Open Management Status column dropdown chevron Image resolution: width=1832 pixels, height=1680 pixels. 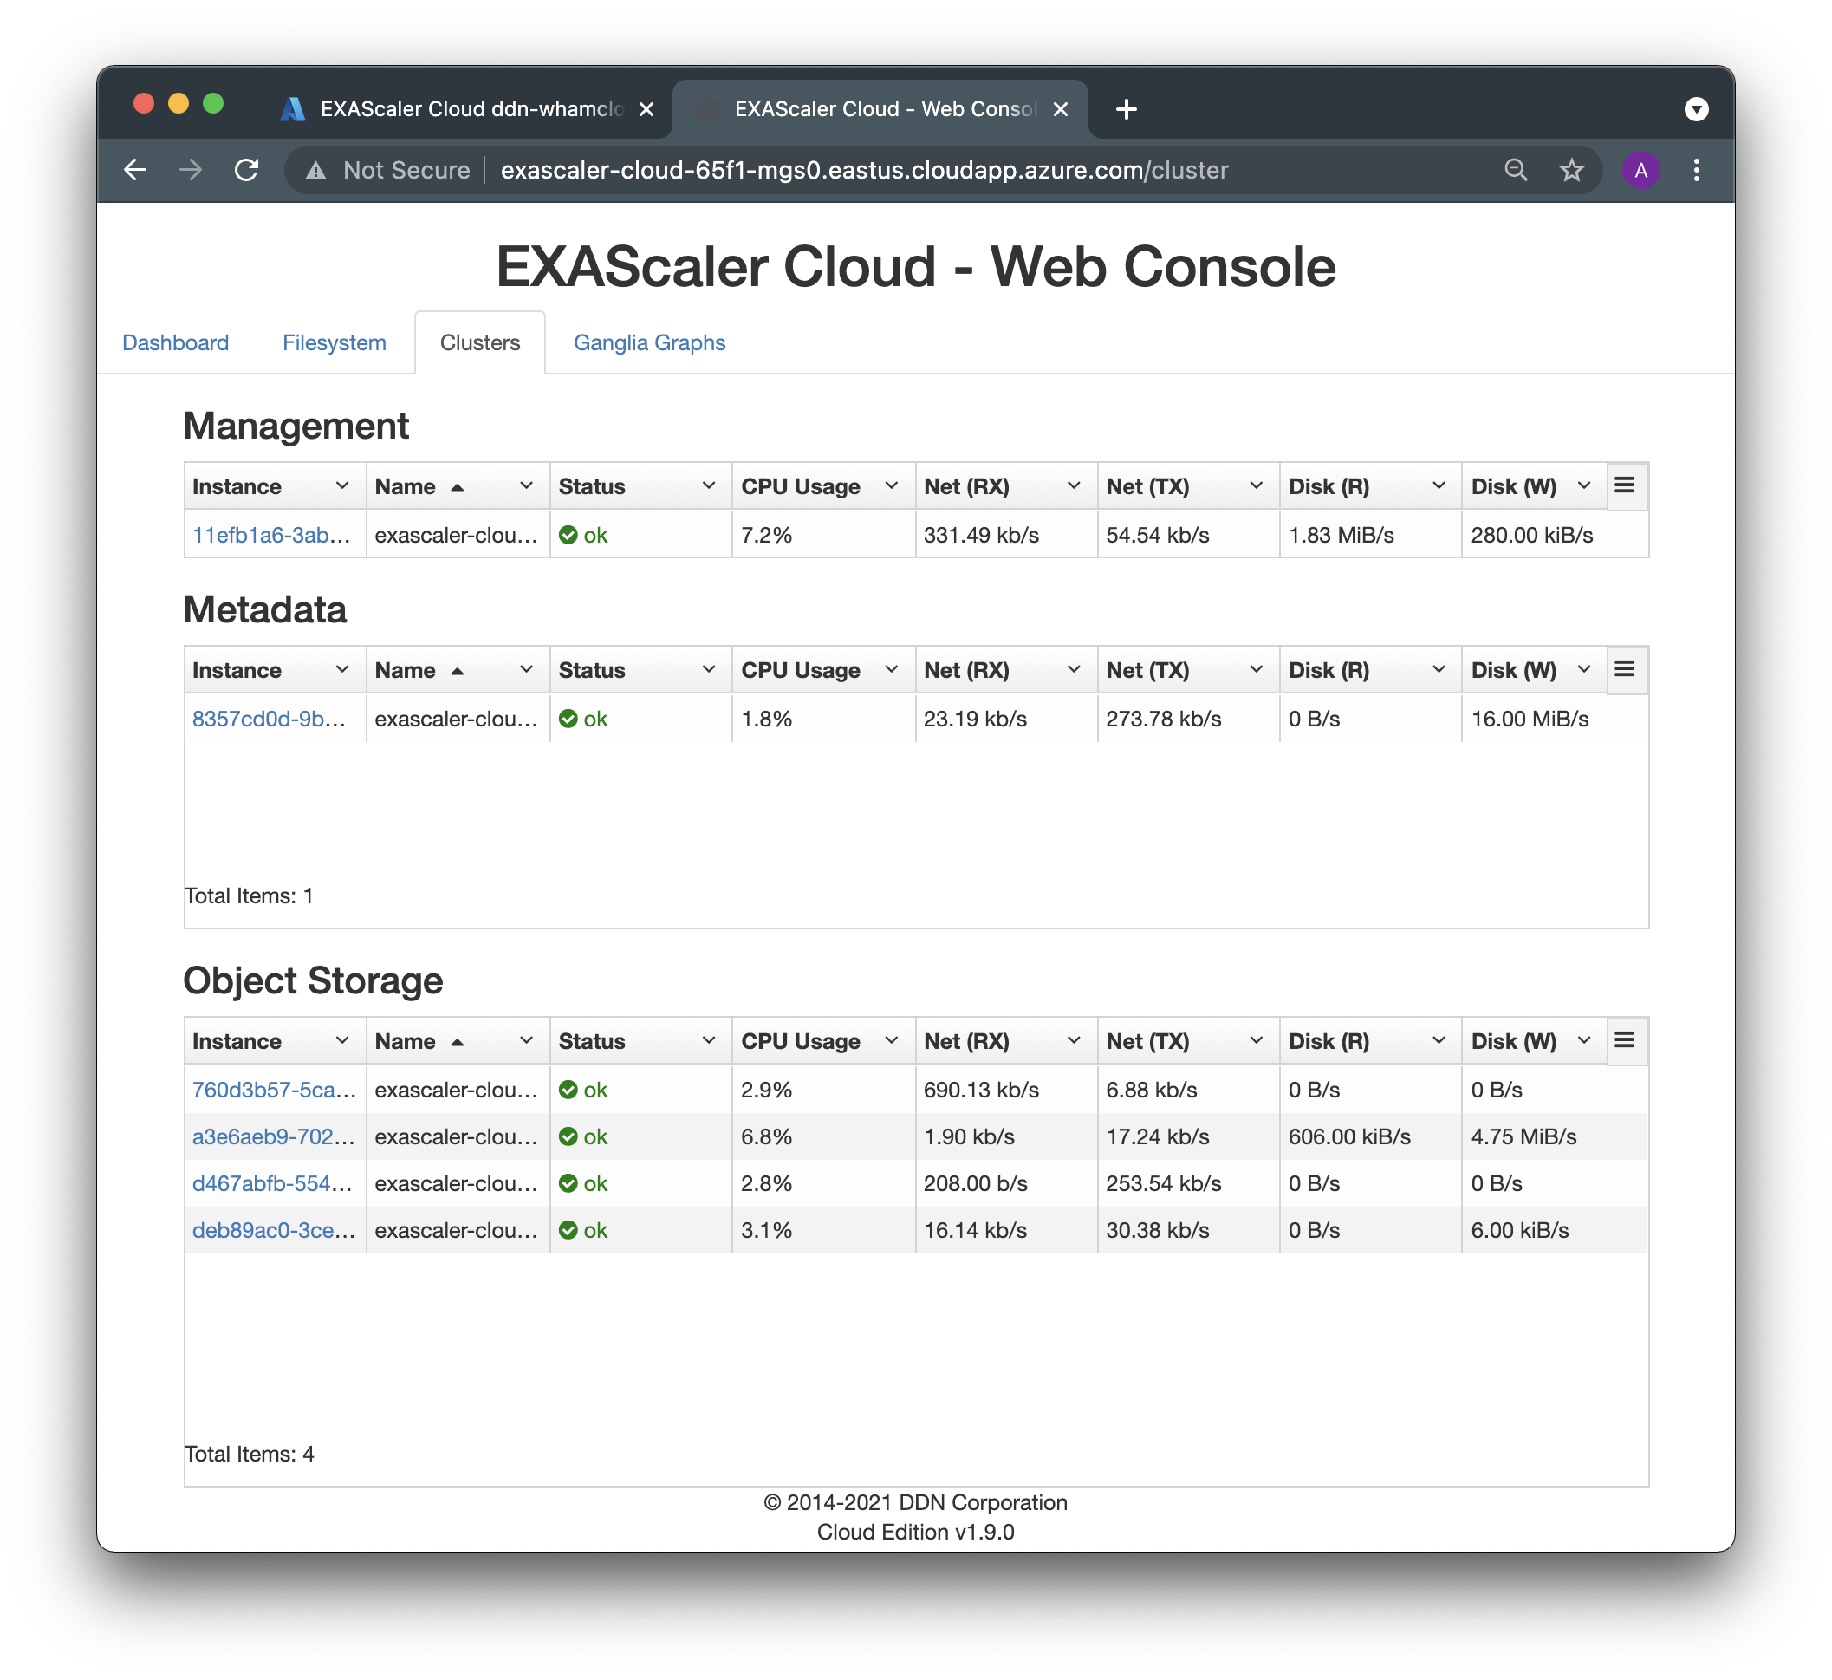coord(709,485)
